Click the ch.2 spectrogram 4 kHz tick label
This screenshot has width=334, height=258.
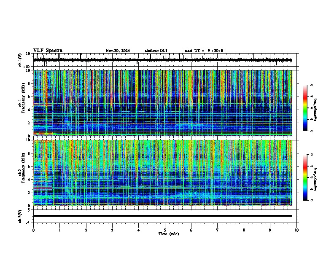point(30,180)
